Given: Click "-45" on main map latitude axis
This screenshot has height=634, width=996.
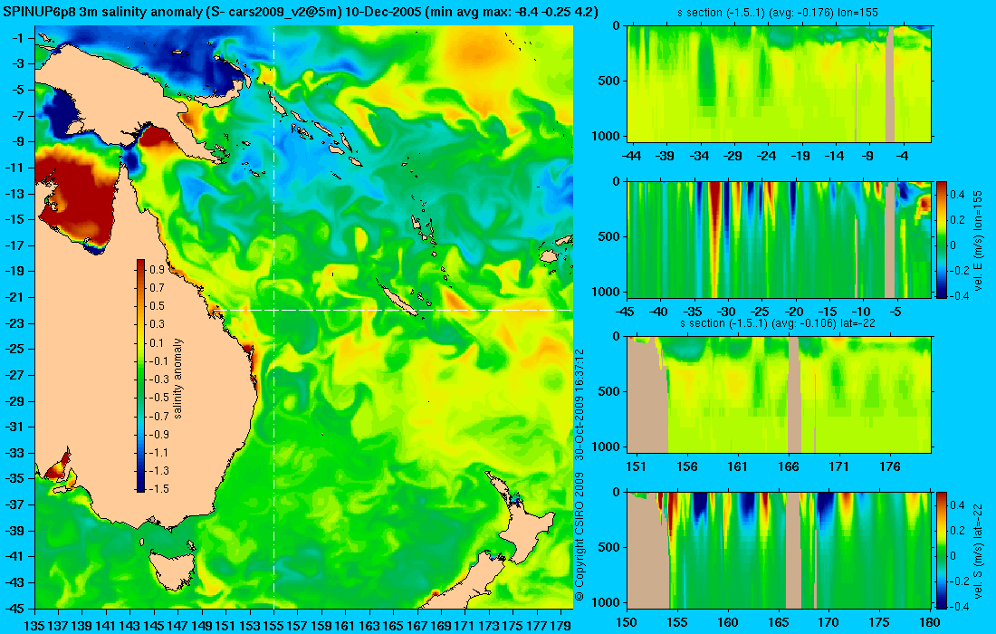Looking at the screenshot, I should coord(14,608).
